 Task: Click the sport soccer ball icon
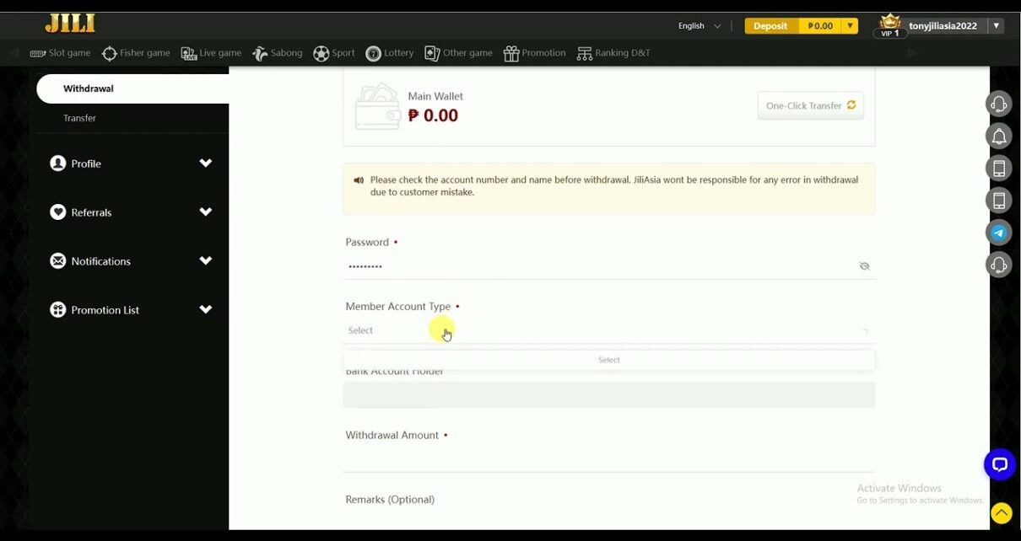(x=321, y=54)
